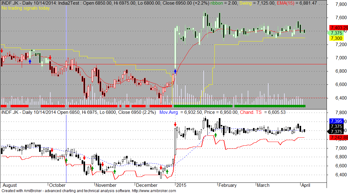Click the green 7,375 value tag, upper pane
This screenshot has height=193, width=348.
336,33
